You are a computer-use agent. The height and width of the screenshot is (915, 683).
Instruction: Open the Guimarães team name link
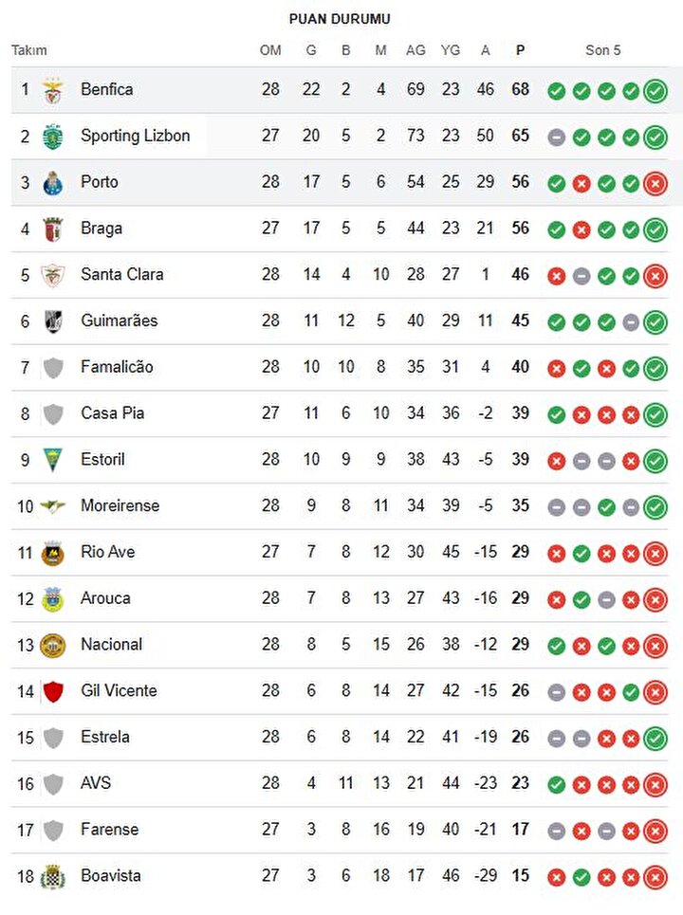pyautogui.click(x=120, y=320)
